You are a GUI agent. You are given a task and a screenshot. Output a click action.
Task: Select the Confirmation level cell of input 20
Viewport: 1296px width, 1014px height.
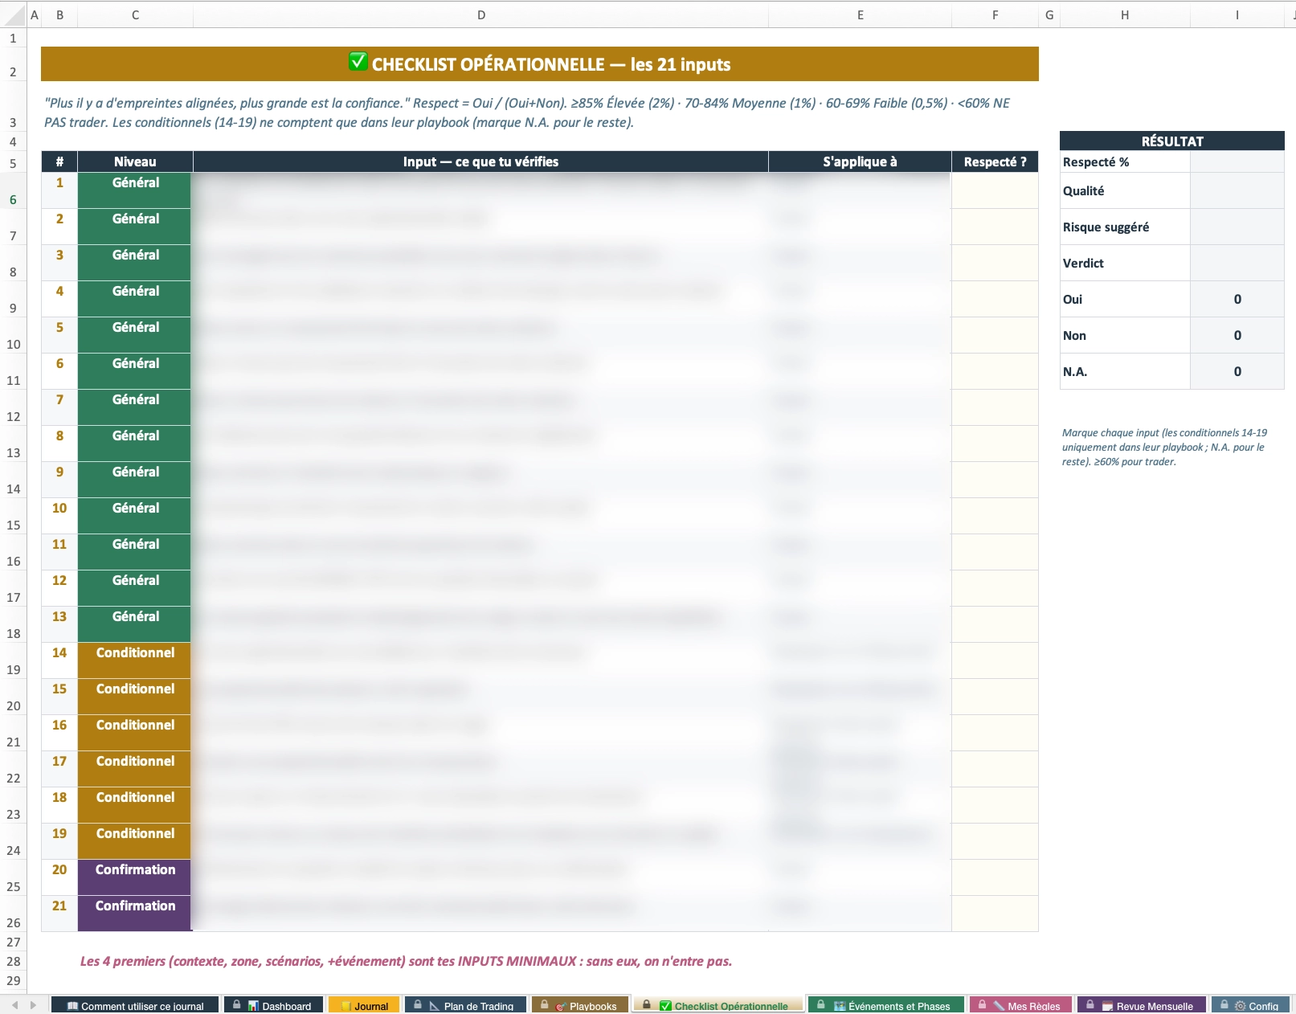click(x=135, y=878)
